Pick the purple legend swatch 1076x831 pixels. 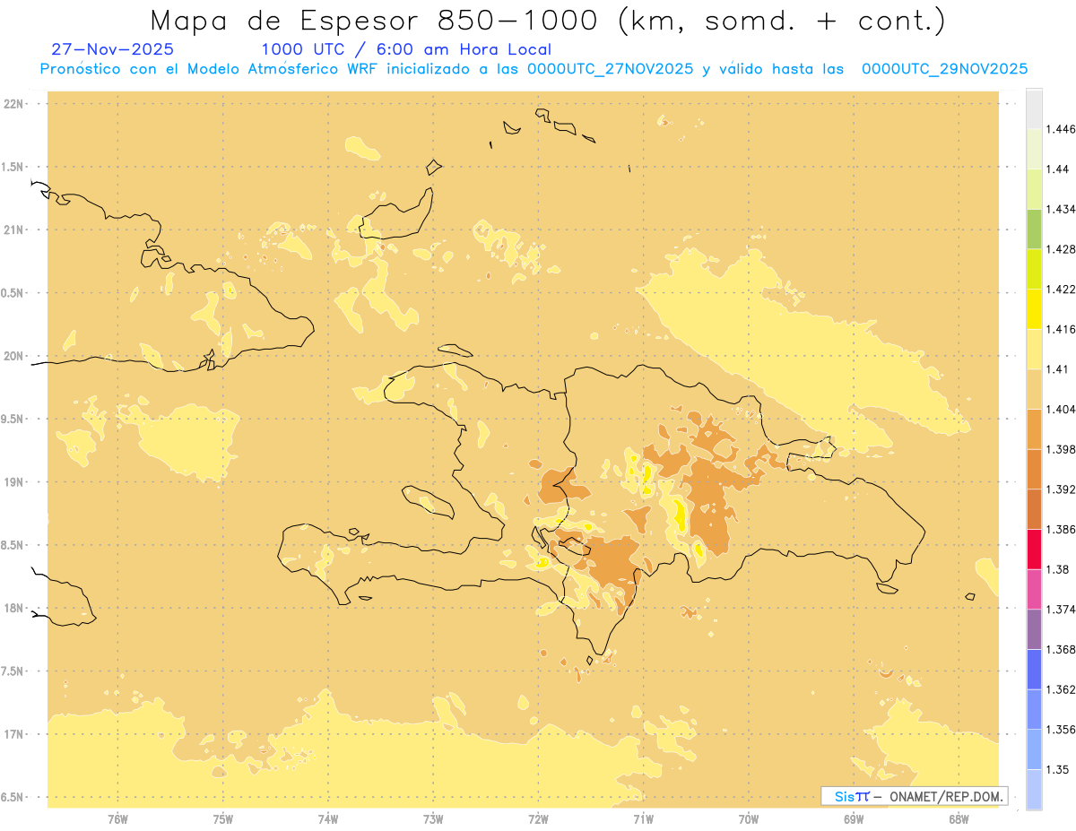pos(1034,628)
